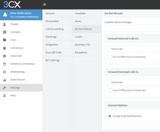Viewport: 160px width, 132px height.
Task: Enable external Out of Office hours Voicemail
Action: click(x=110, y=90)
